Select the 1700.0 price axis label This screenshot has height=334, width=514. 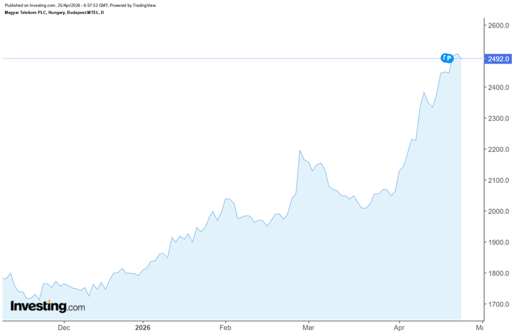click(x=498, y=304)
